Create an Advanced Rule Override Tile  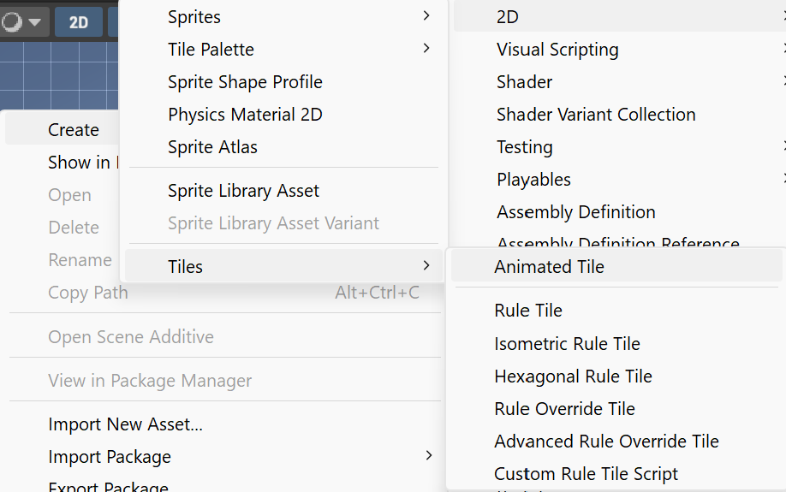(x=606, y=442)
